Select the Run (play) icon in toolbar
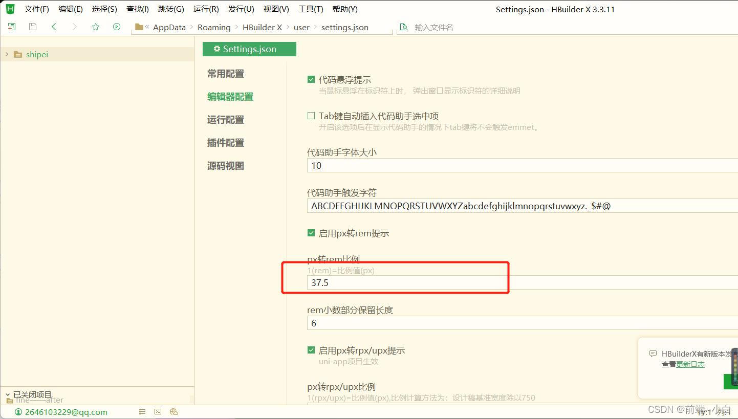Screen dimensions: 738x419 coord(116,27)
